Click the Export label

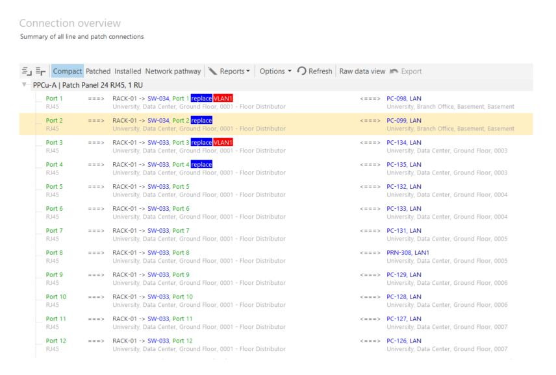411,71
